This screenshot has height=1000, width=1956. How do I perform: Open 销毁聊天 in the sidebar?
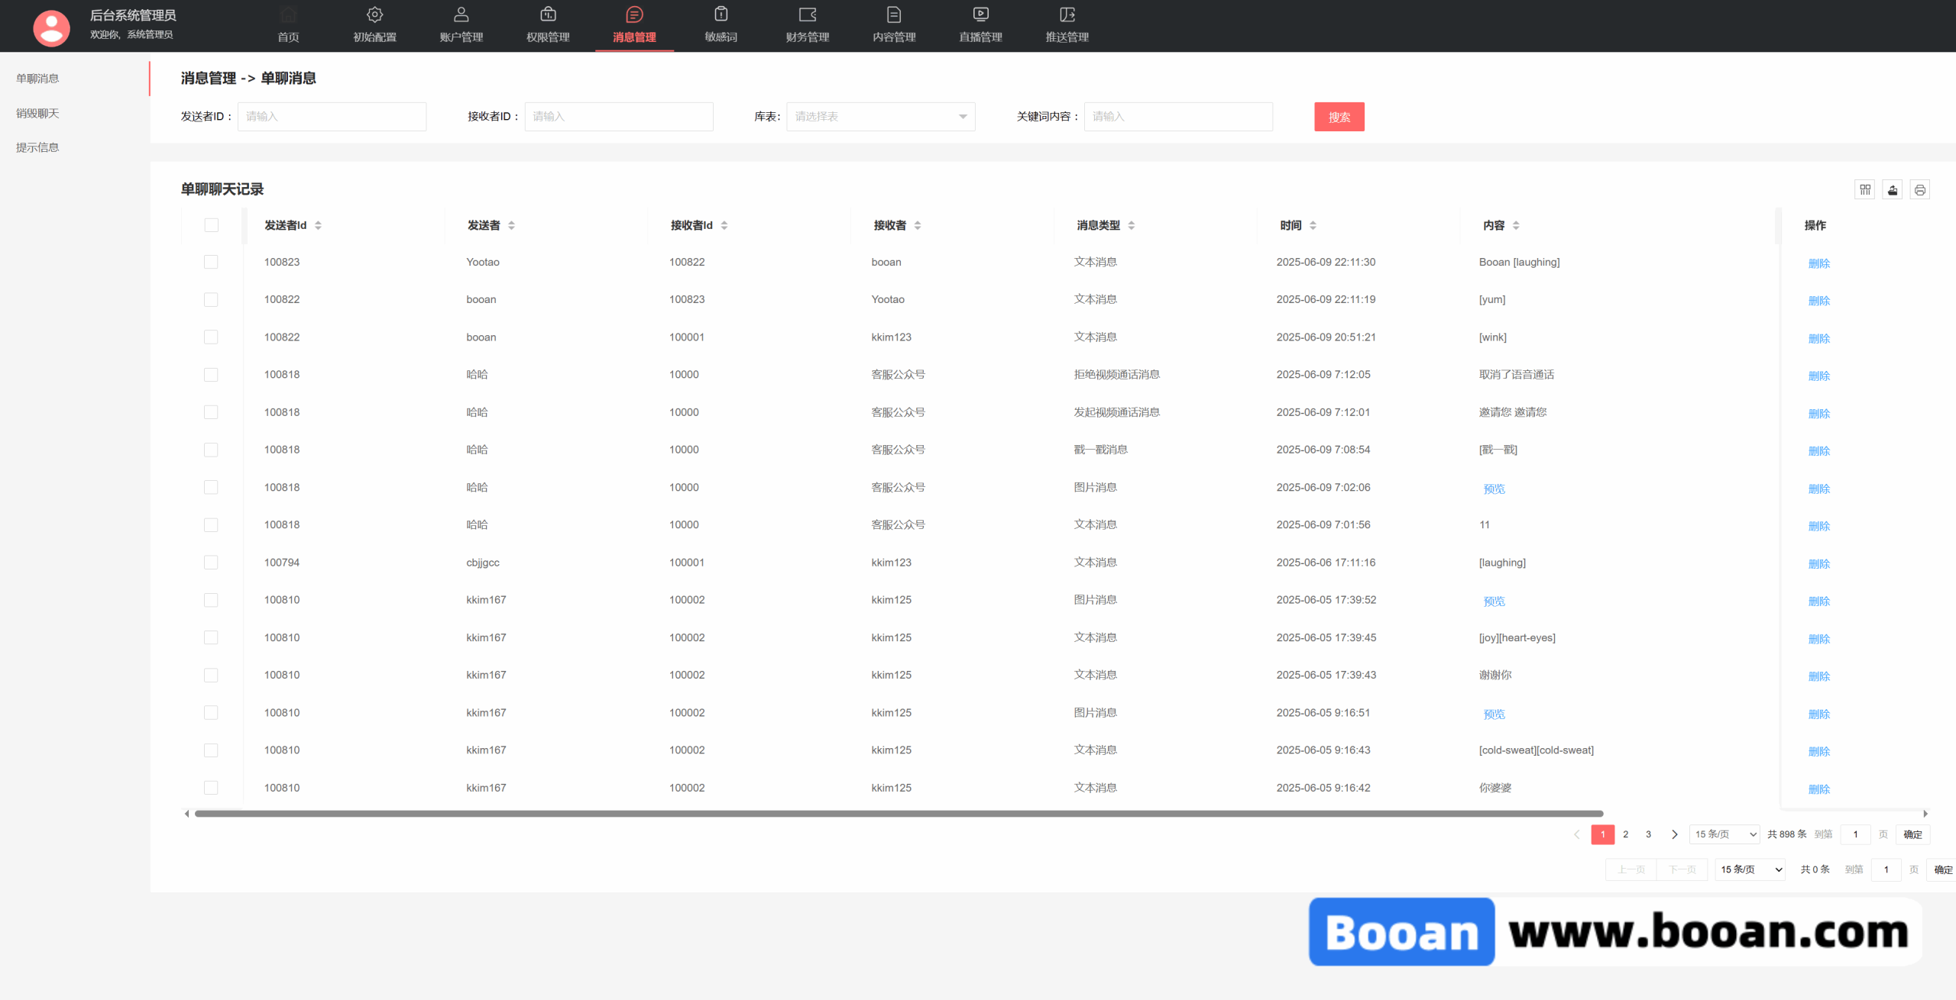(x=37, y=113)
